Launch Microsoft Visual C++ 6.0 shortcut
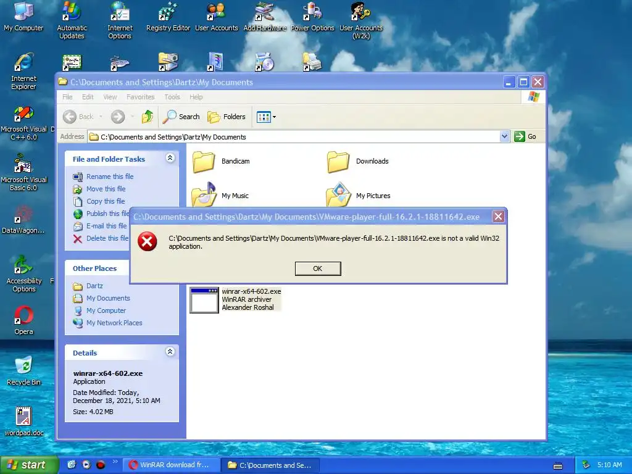Screen dimensions: 632x474 pos(24,123)
